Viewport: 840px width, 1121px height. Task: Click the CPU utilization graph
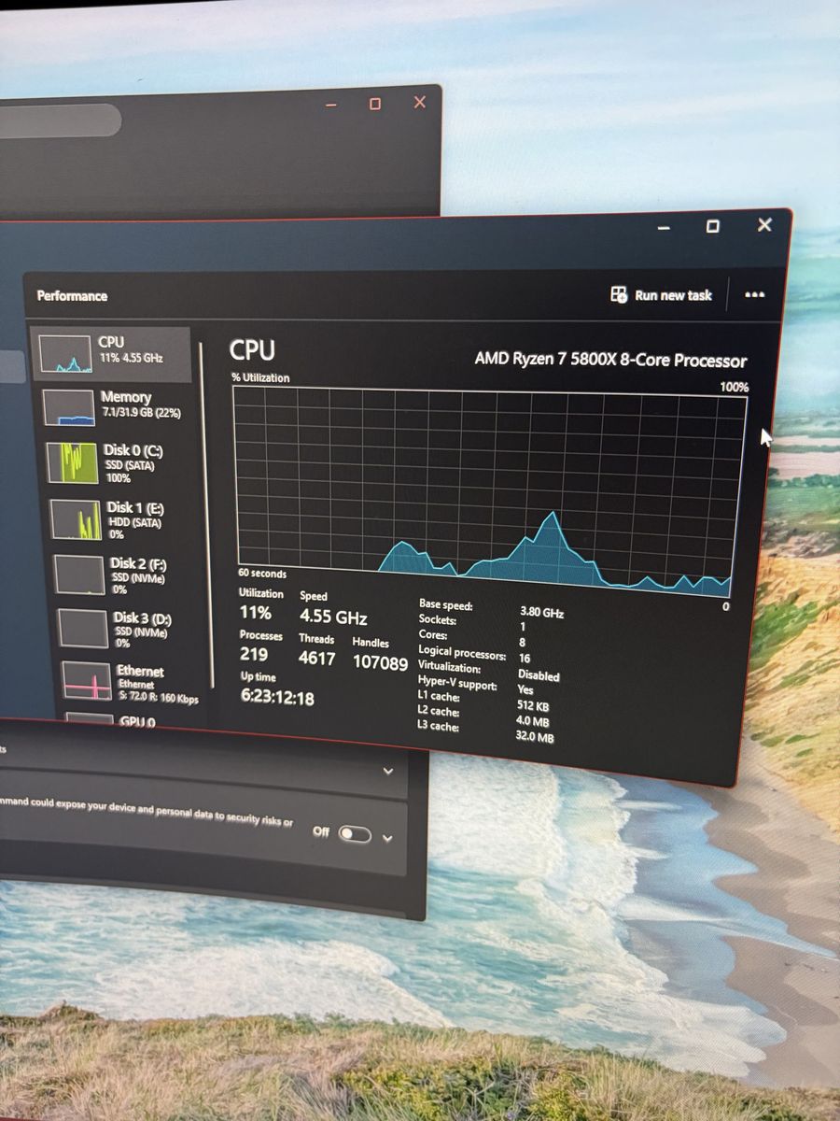(x=489, y=490)
